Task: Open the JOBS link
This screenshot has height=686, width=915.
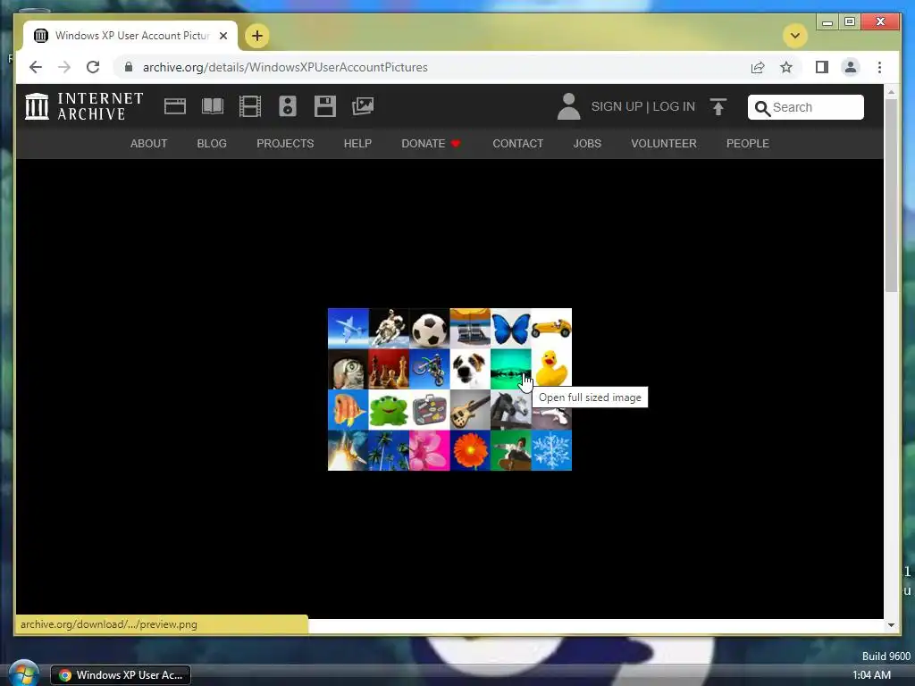Action: [x=587, y=144]
